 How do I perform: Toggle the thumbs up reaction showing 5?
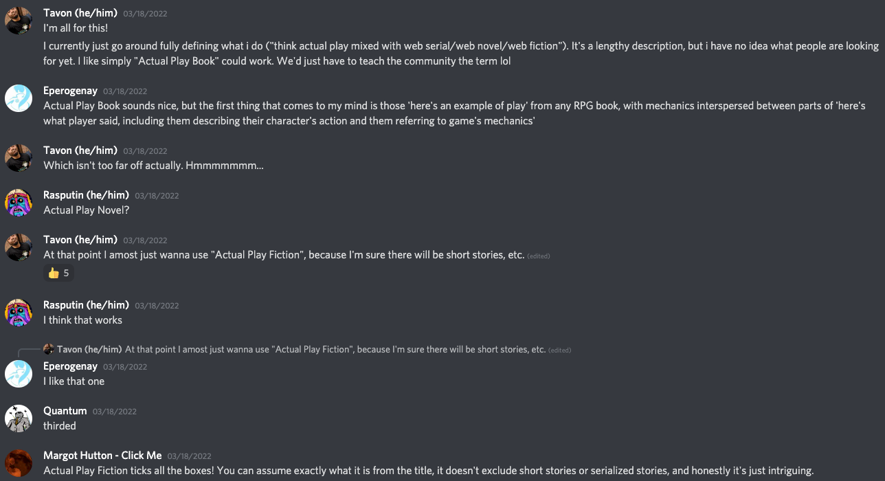[58, 273]
